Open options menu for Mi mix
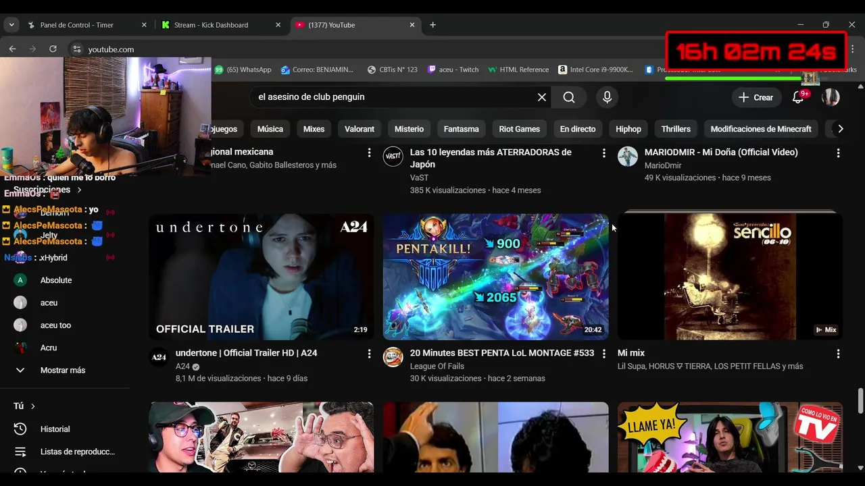Viewport: 865px width, 486px height. click(838, 354)
